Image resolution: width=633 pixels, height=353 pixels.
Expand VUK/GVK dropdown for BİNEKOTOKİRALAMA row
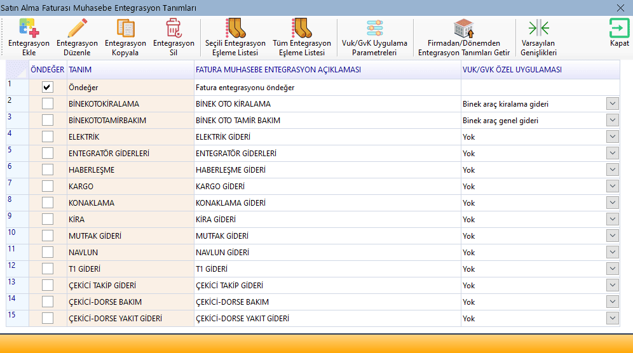click(612, 103)
